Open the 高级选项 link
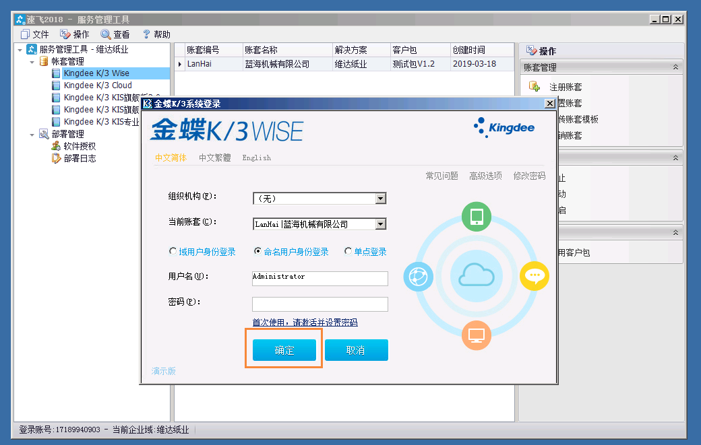This screenshot has width=701, height=445. (x=485, y=176)
